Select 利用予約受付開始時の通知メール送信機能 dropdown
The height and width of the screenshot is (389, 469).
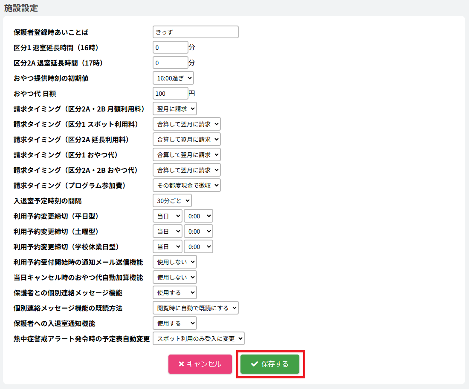coord(175,262)
